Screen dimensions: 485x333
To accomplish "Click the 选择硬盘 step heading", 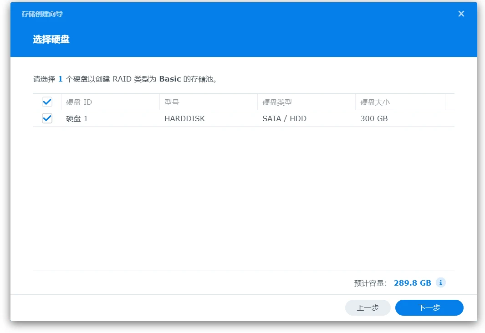I will (51, 40).
